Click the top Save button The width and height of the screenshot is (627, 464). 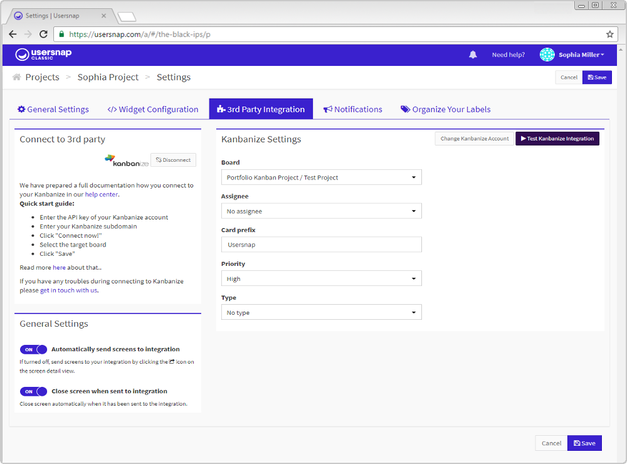pos(597,77)
